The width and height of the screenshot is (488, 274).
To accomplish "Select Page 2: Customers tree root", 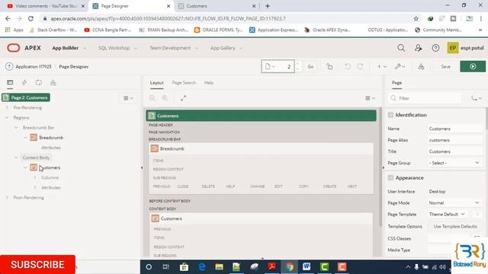I will [26, 97].
